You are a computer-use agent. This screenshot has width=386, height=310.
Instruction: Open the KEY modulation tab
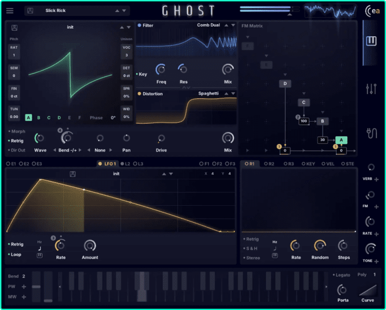click(x=309, y=164)
